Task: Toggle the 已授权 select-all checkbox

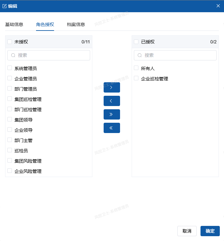Action: [136, 42]
